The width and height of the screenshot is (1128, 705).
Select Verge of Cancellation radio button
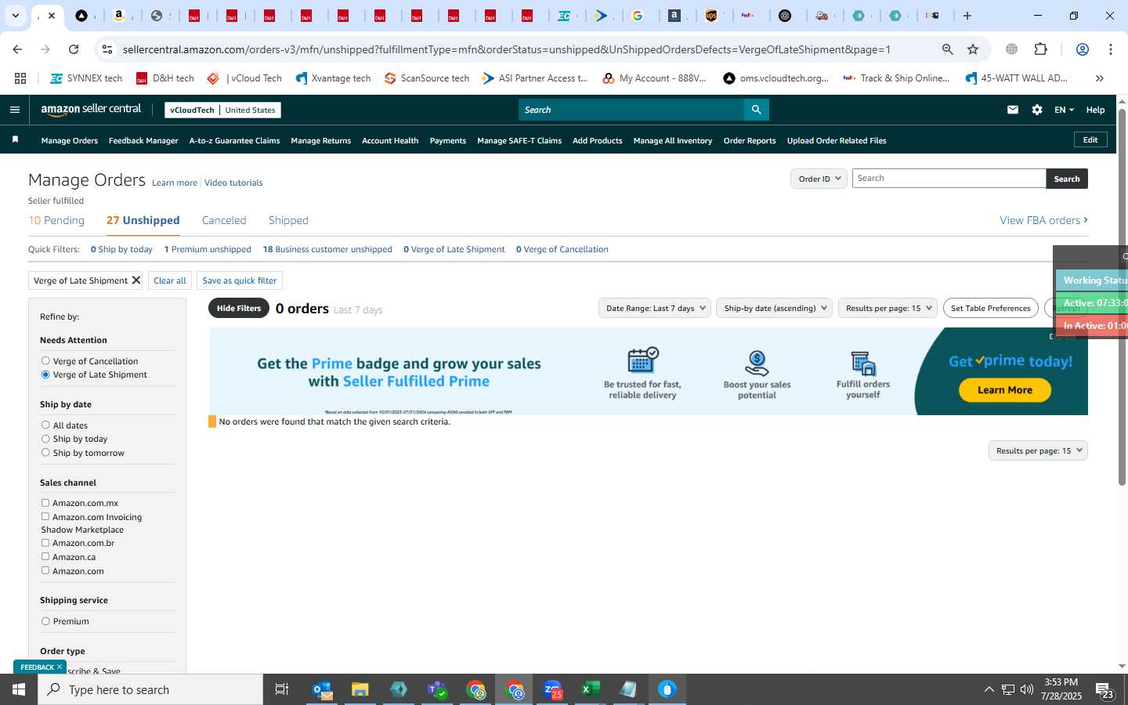click(45, 361)
